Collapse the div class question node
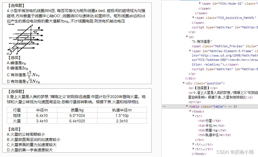This screenshot has width=258, height=157. click(x=183, y=83)
